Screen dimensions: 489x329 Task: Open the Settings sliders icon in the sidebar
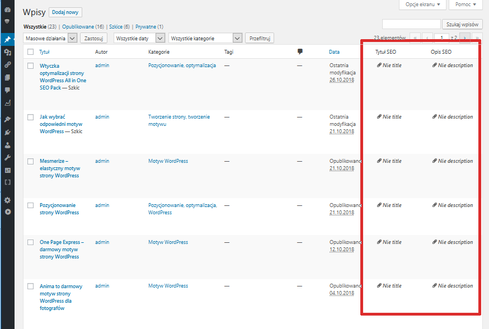pos(7,170)
